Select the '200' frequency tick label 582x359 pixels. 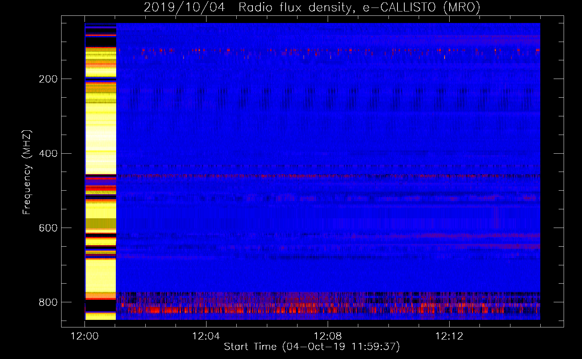48,79
